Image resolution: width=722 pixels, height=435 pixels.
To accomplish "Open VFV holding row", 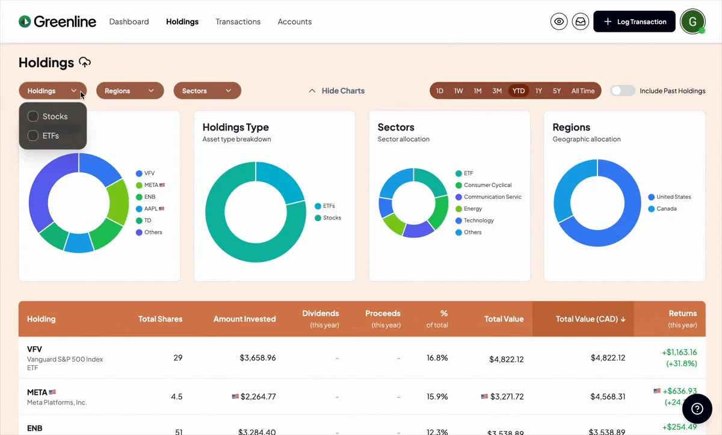I will pyautogui.click(x=362, y=357).
